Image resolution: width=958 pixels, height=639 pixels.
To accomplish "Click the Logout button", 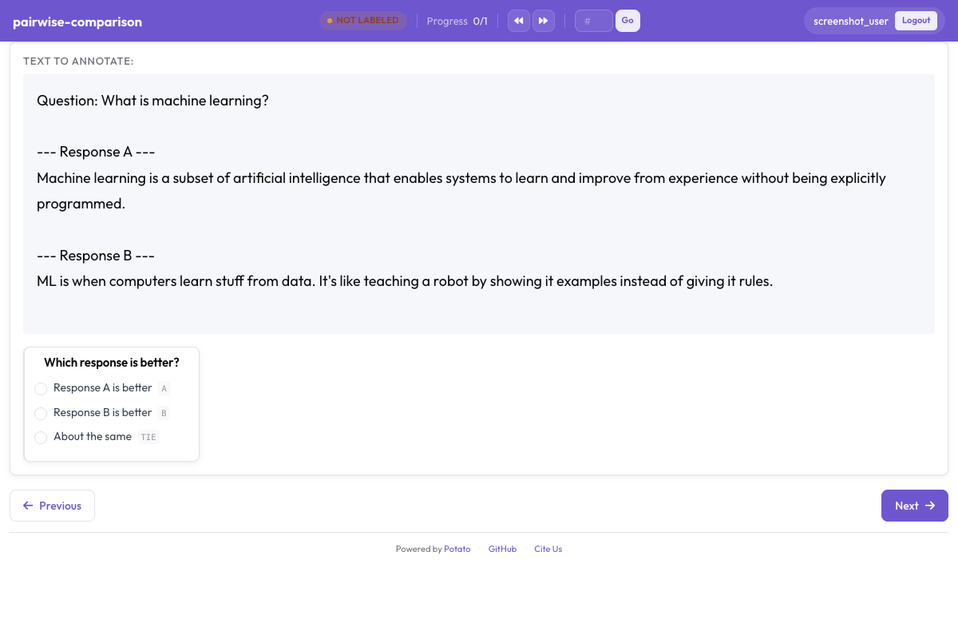I will tap(916, 20).
